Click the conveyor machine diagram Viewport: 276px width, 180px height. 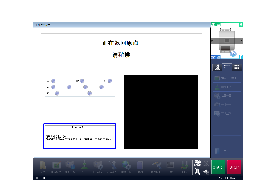tap(227, 41)
